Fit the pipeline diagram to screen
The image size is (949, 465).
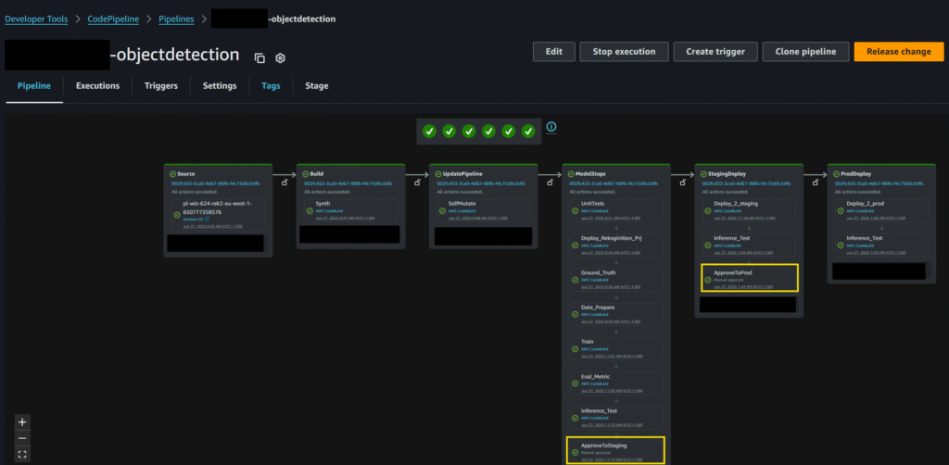(22, 454)
